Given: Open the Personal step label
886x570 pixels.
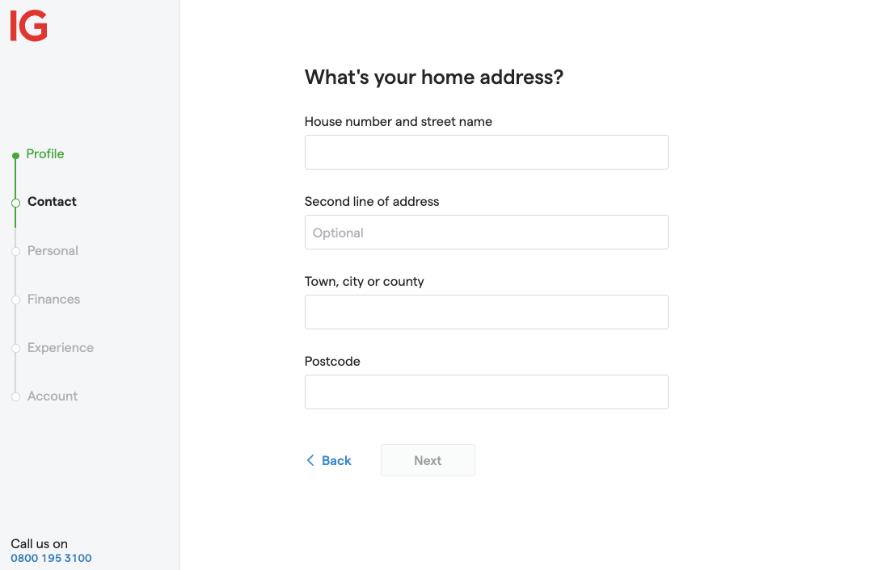Looking at the screenshot, I should (x=53, y=250).
